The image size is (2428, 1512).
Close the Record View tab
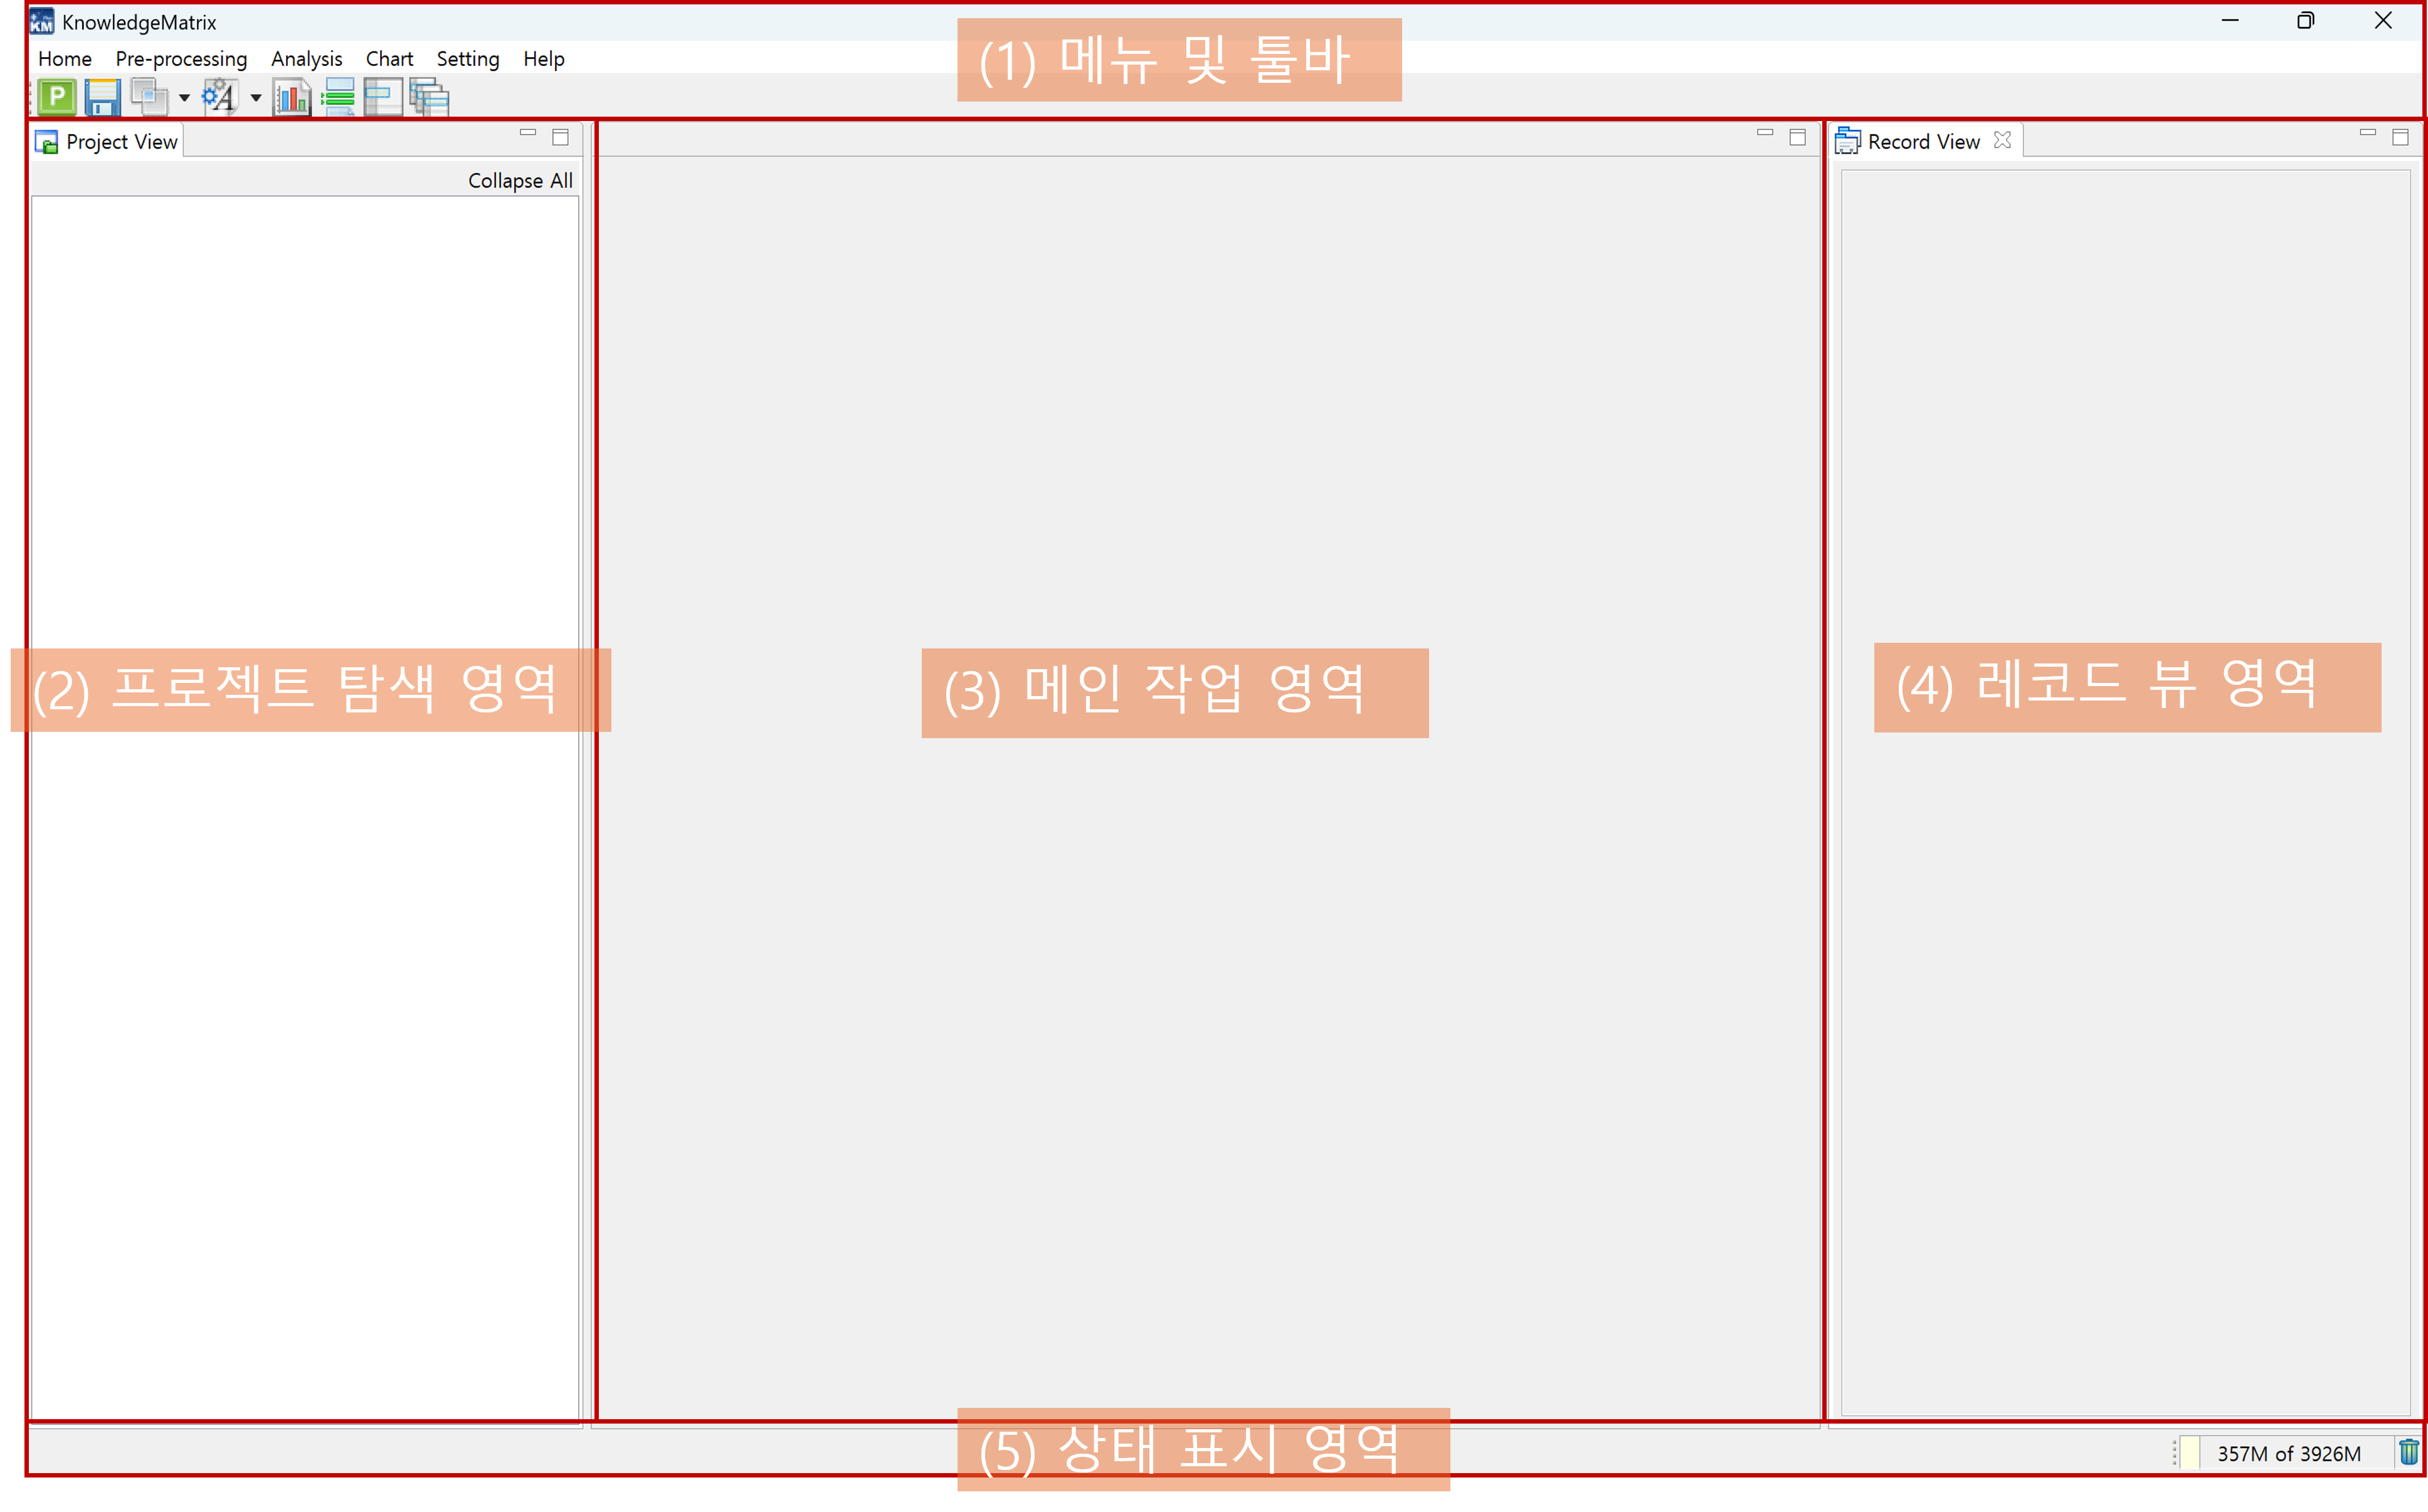pos(2001,140)
